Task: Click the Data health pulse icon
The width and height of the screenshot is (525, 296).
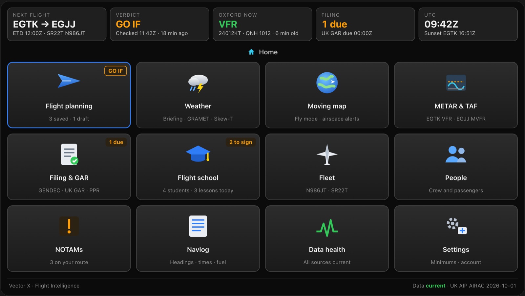Action: 327,228
